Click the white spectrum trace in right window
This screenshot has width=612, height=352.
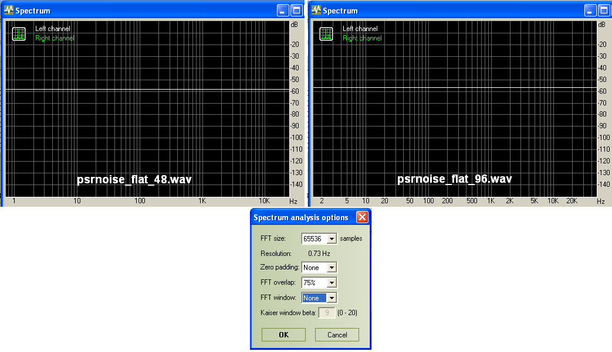pos(455,88)
